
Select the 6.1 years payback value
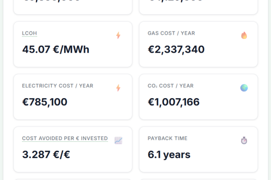169,154
